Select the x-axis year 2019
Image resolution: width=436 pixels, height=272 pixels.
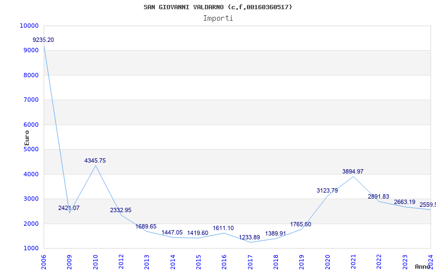302,262
